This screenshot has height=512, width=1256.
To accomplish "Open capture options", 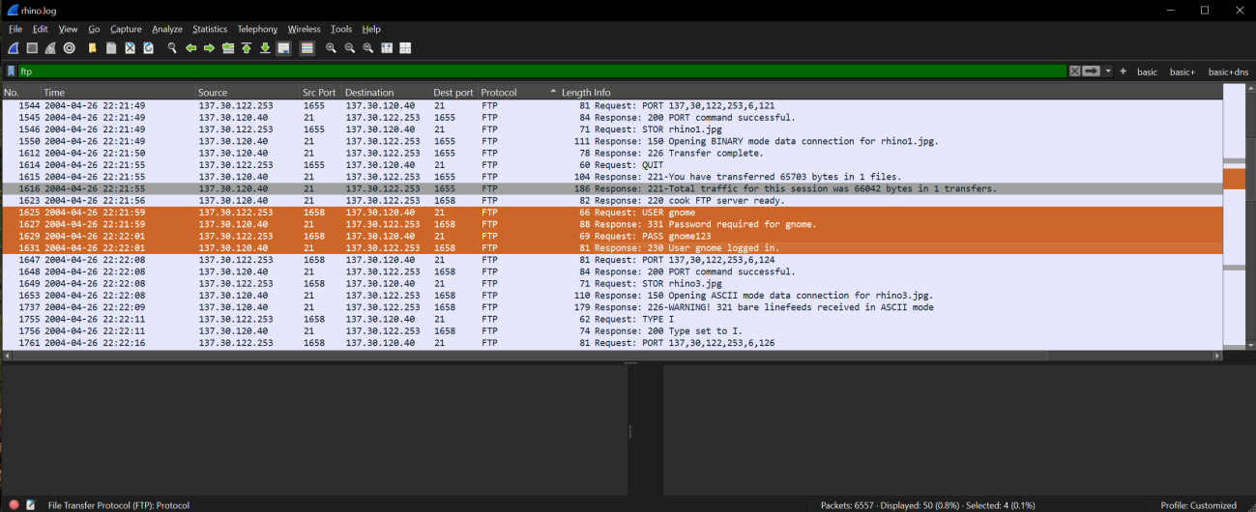I will [69, 47].
